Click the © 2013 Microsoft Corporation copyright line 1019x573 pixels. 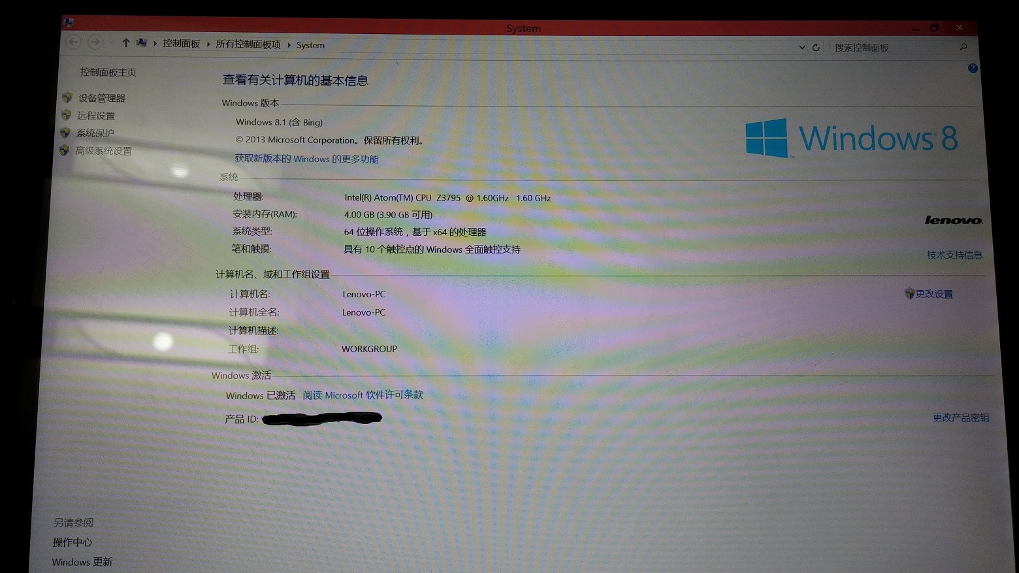point(331,140)
